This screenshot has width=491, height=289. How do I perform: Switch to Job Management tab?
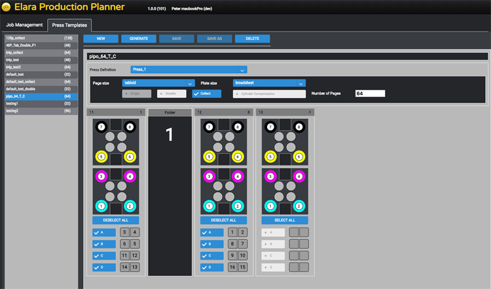[x=24, y=25]
